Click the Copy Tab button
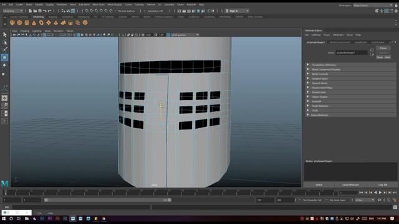This screenshot has height=224, width=399. tap(382, 185)
